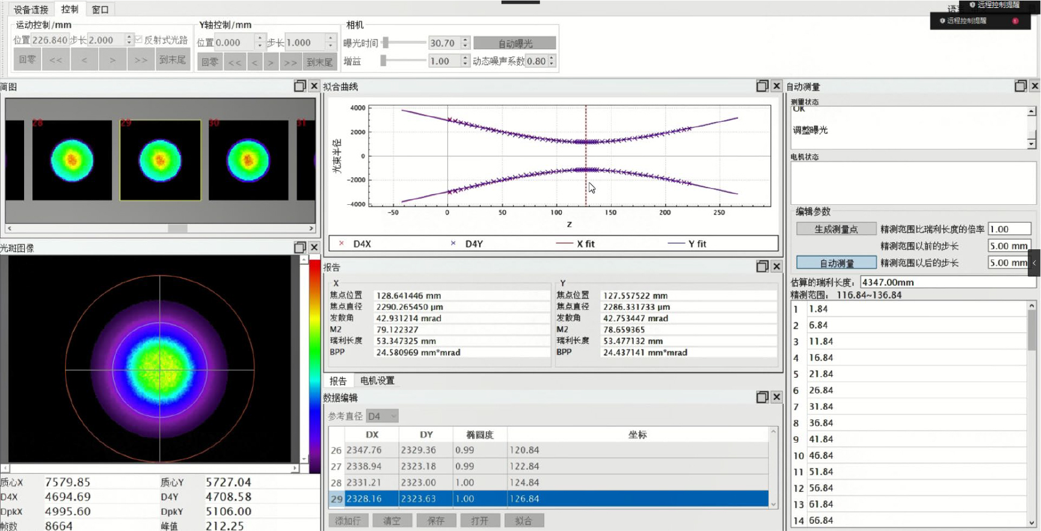Toggle the 反射式光路 checkbox
This screenshot has width=1041, height=531.
pos(139,40)
